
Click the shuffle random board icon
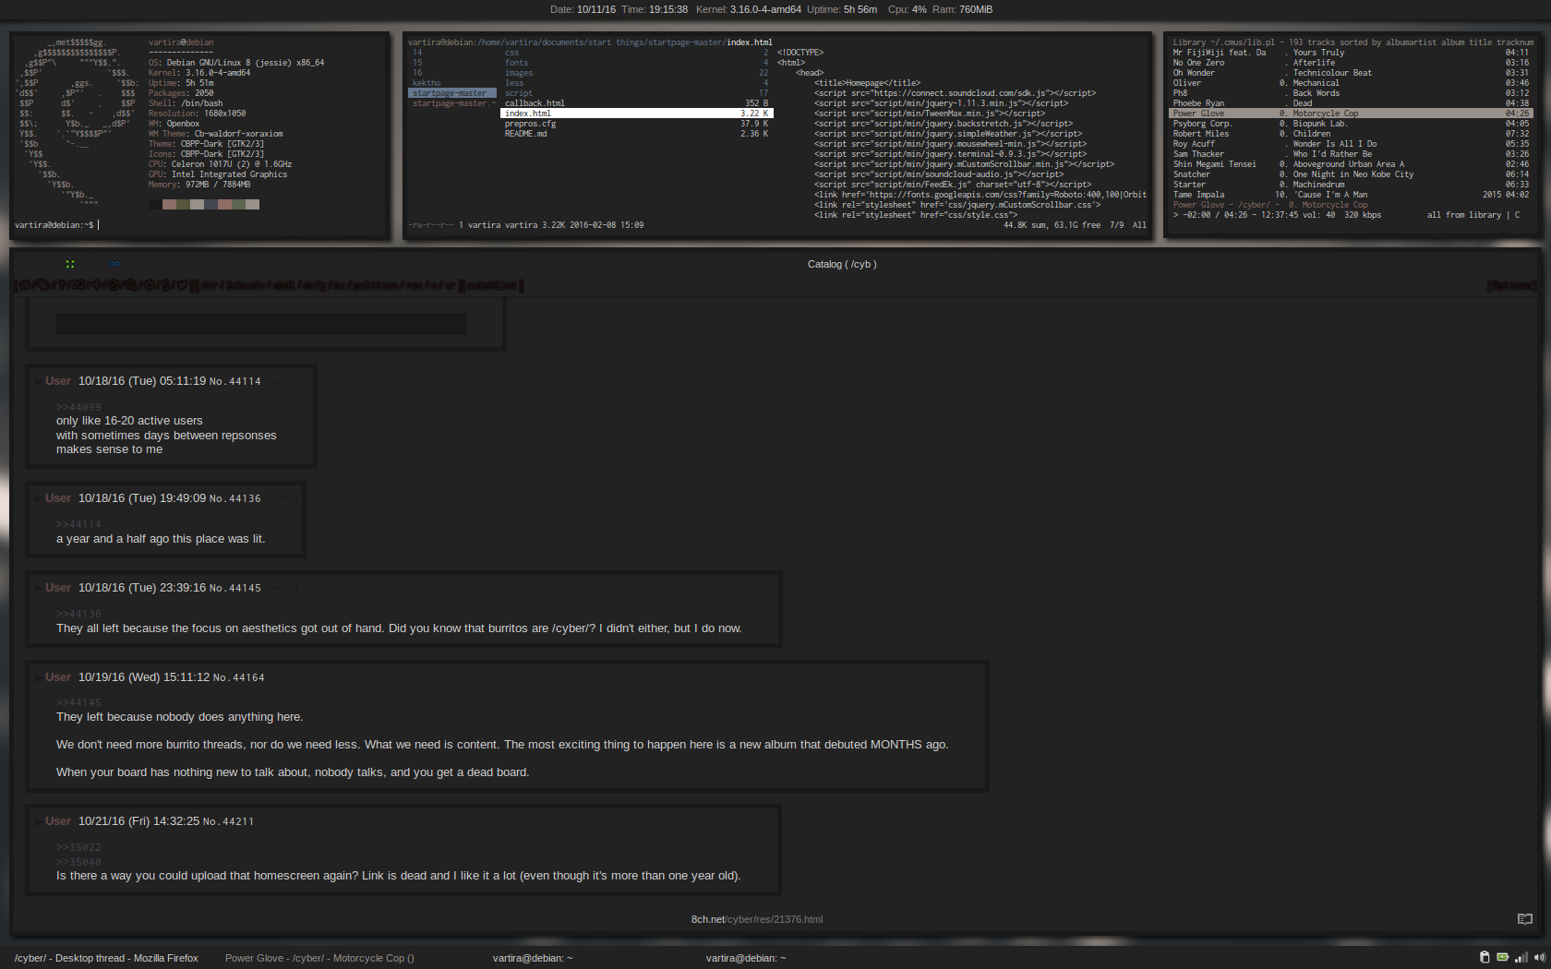coord(78,285)
